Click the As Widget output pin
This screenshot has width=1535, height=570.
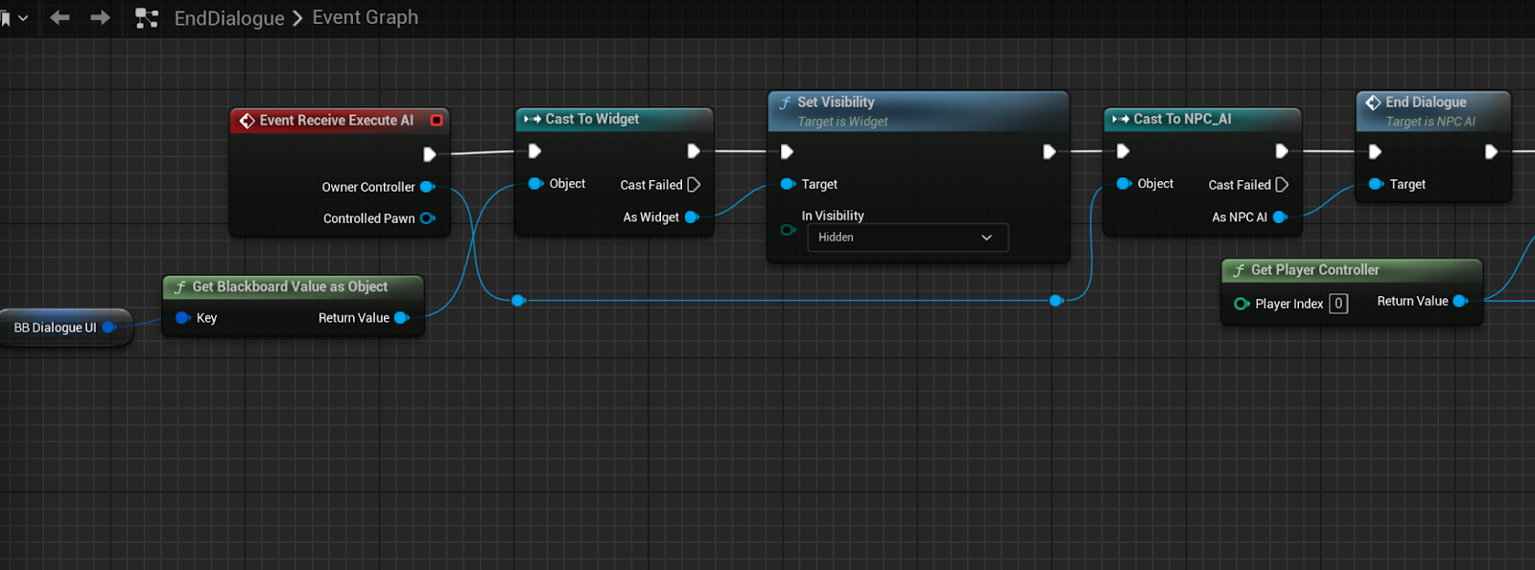(x=692, y=217)
